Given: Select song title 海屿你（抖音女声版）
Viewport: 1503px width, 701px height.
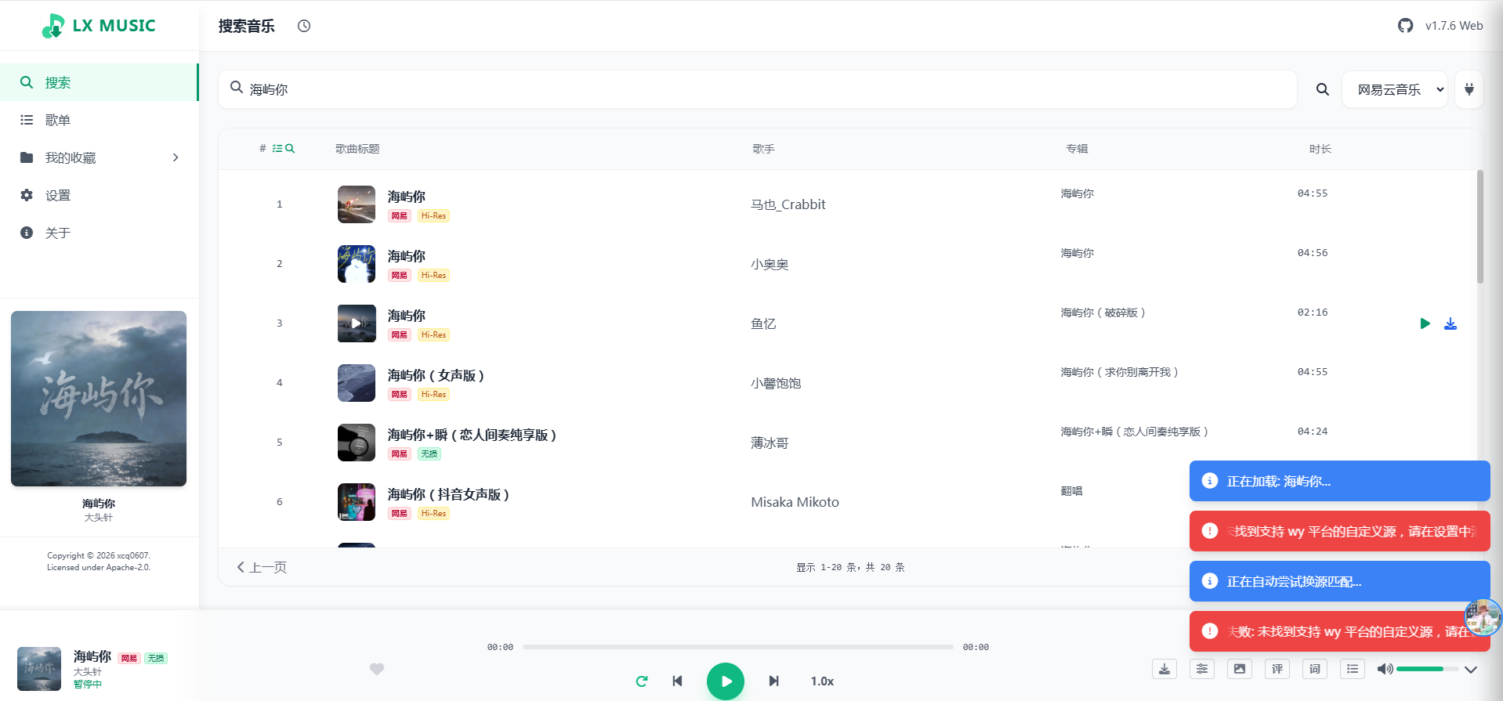Looking at the screenshot, I should click(449, 494).
